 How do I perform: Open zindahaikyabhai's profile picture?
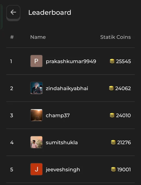(36, 88)
